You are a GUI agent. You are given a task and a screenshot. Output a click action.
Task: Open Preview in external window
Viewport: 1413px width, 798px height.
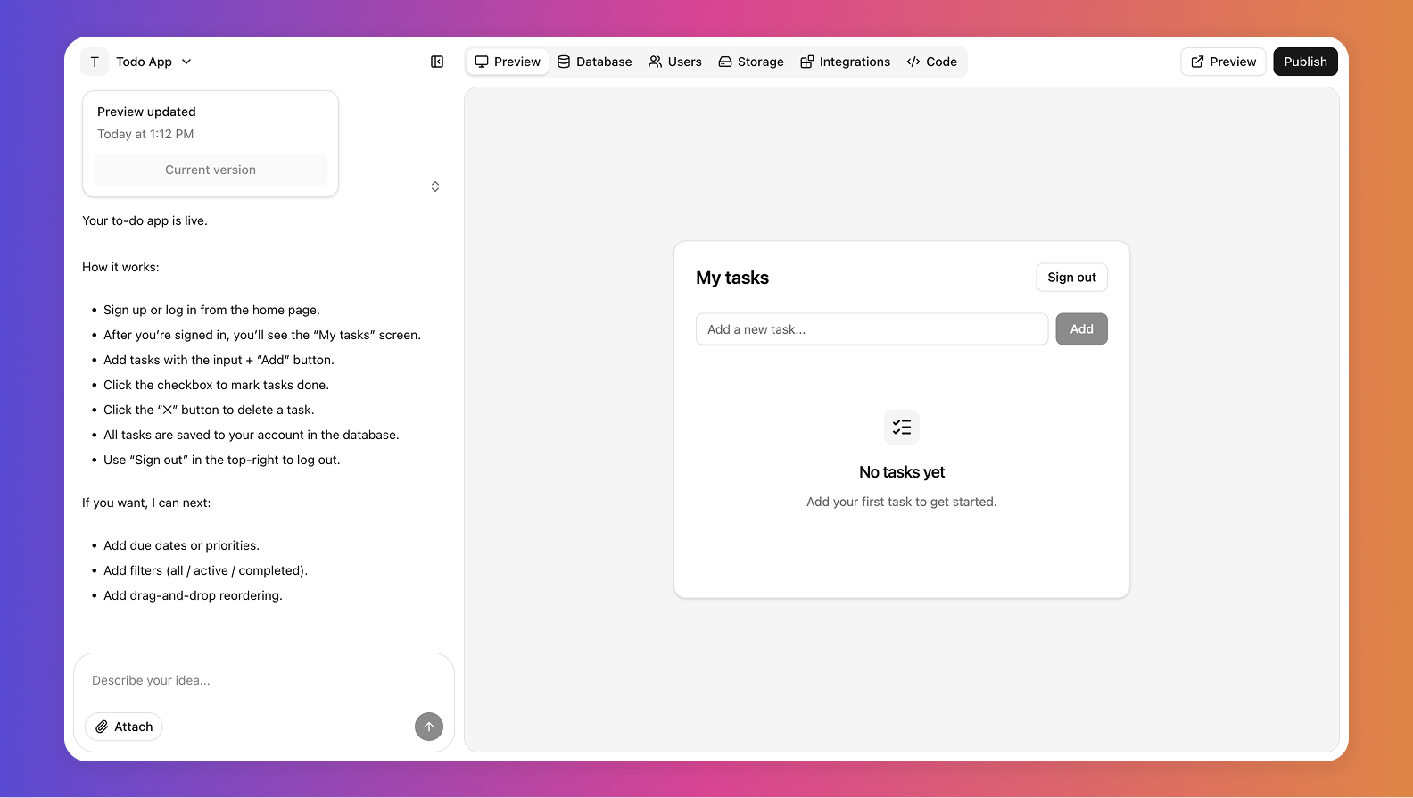click(x=1223, y=62)
